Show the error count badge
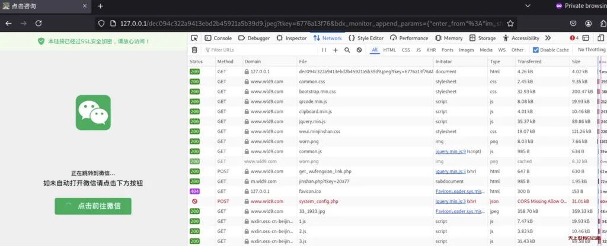 pyautogui.click(x=574, y=38)
